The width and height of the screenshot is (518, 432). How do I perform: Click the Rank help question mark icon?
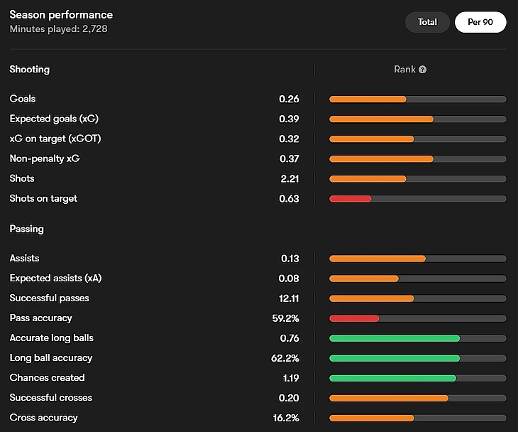click(423, 70)
